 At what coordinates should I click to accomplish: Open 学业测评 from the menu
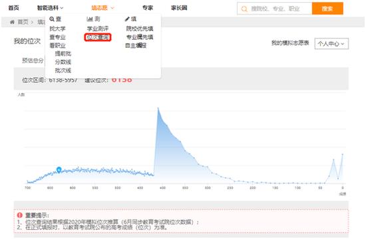click(98, 29)
